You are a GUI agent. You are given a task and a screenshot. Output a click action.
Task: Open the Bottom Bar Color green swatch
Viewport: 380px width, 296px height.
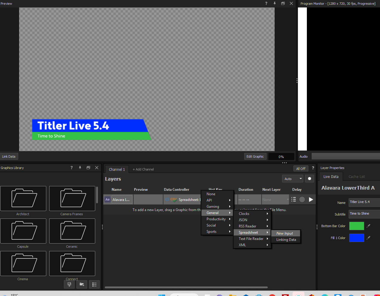[357, 226]
